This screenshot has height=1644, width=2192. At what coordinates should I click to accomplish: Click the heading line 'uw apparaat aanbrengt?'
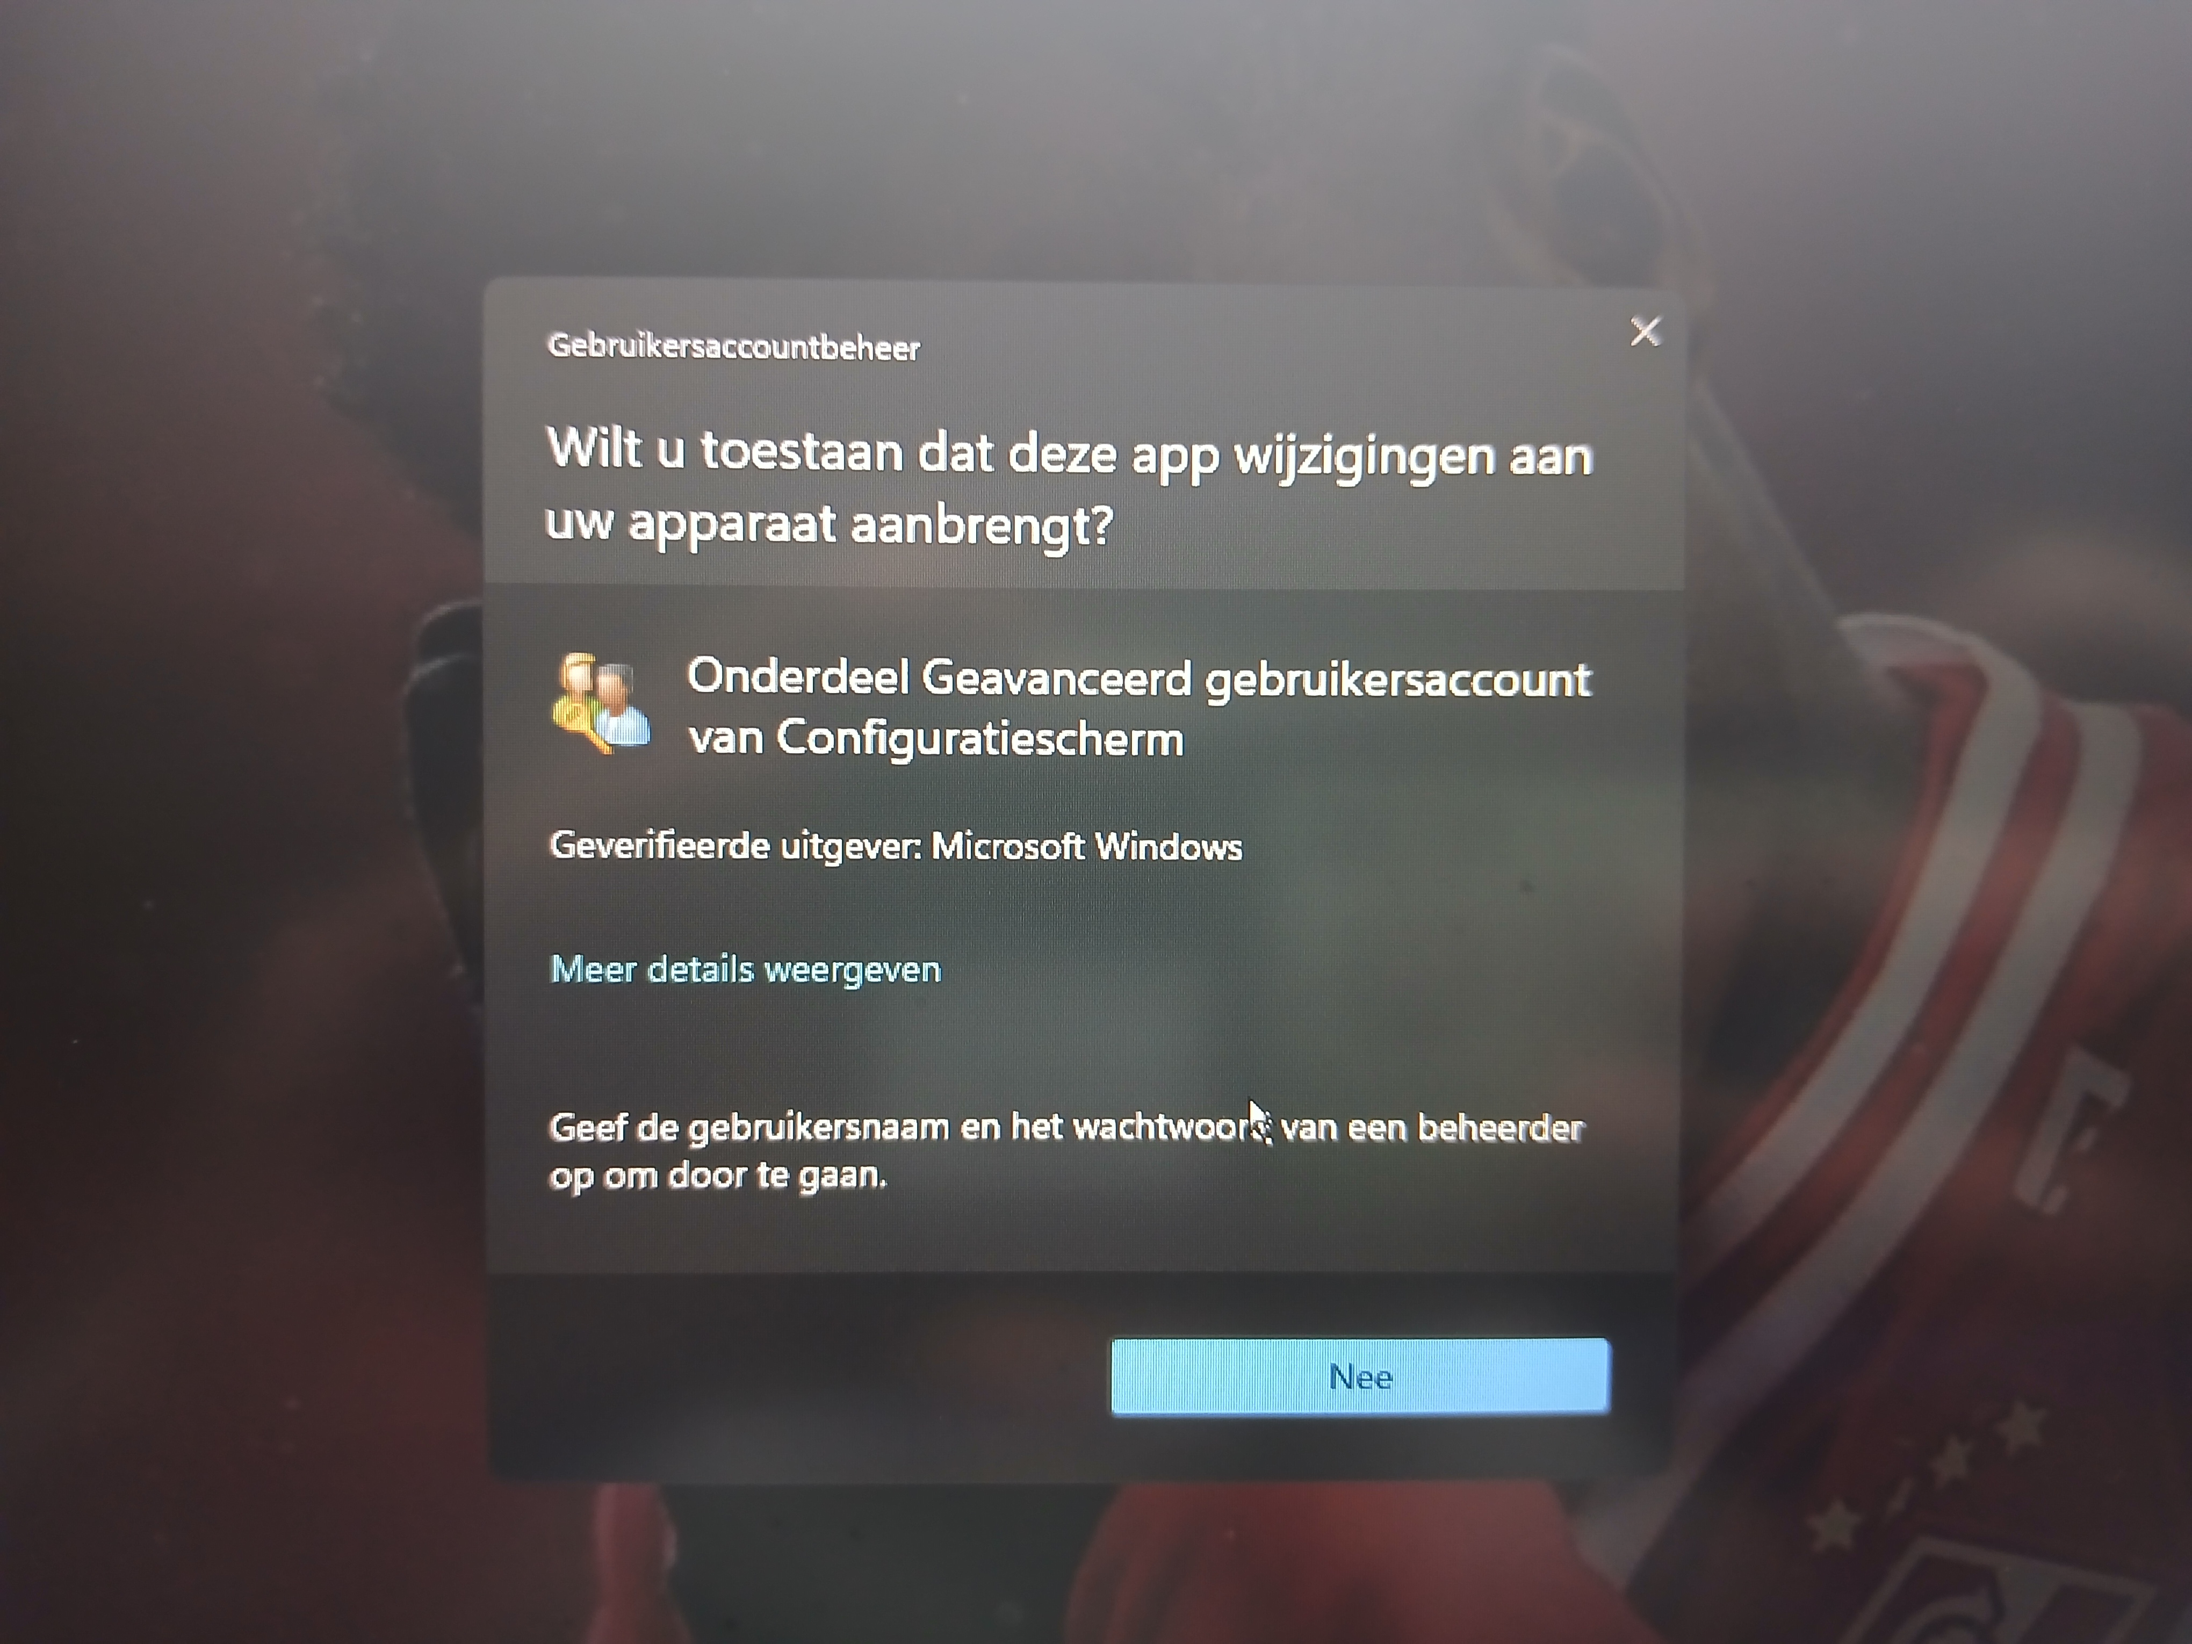coord(830,524)
